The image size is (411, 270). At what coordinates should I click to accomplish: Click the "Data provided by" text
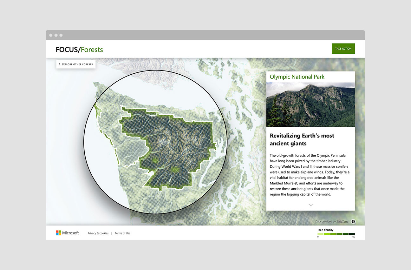326,222
